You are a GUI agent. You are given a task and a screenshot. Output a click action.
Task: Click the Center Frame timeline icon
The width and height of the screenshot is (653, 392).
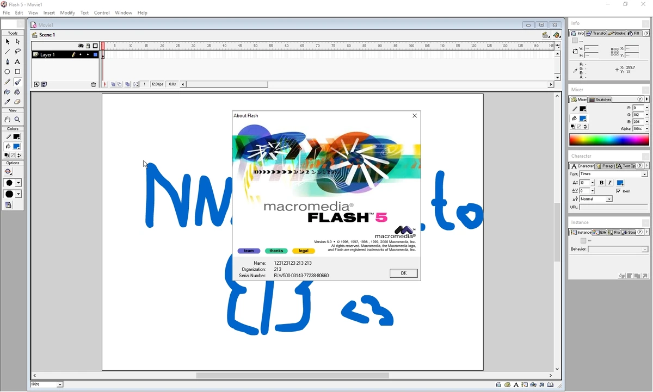pyautogui.click(x=106, y=85)
